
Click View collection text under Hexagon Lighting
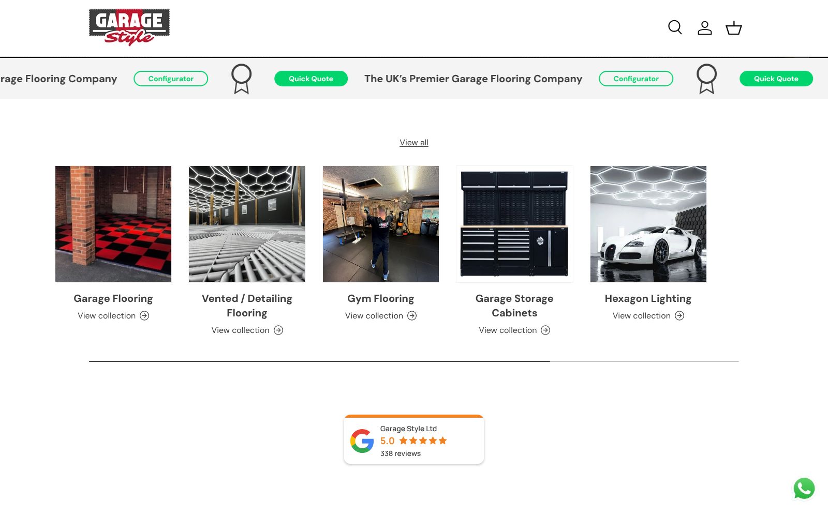642,316
